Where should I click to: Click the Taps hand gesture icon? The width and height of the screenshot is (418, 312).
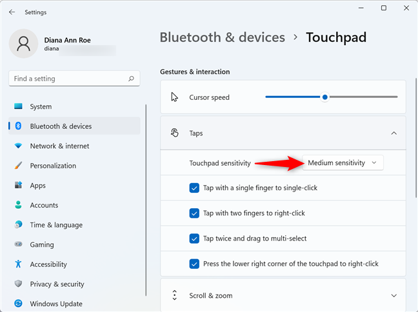pyautogui.click(x=174, y=133)
